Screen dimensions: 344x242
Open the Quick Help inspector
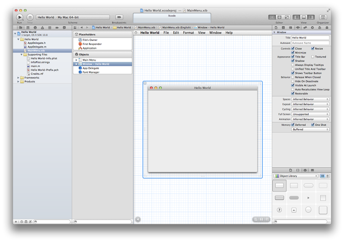(x=283, y=28)
